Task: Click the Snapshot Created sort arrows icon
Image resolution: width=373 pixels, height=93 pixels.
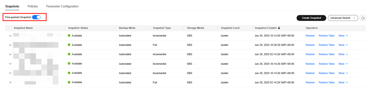Action: pos(279,28)
